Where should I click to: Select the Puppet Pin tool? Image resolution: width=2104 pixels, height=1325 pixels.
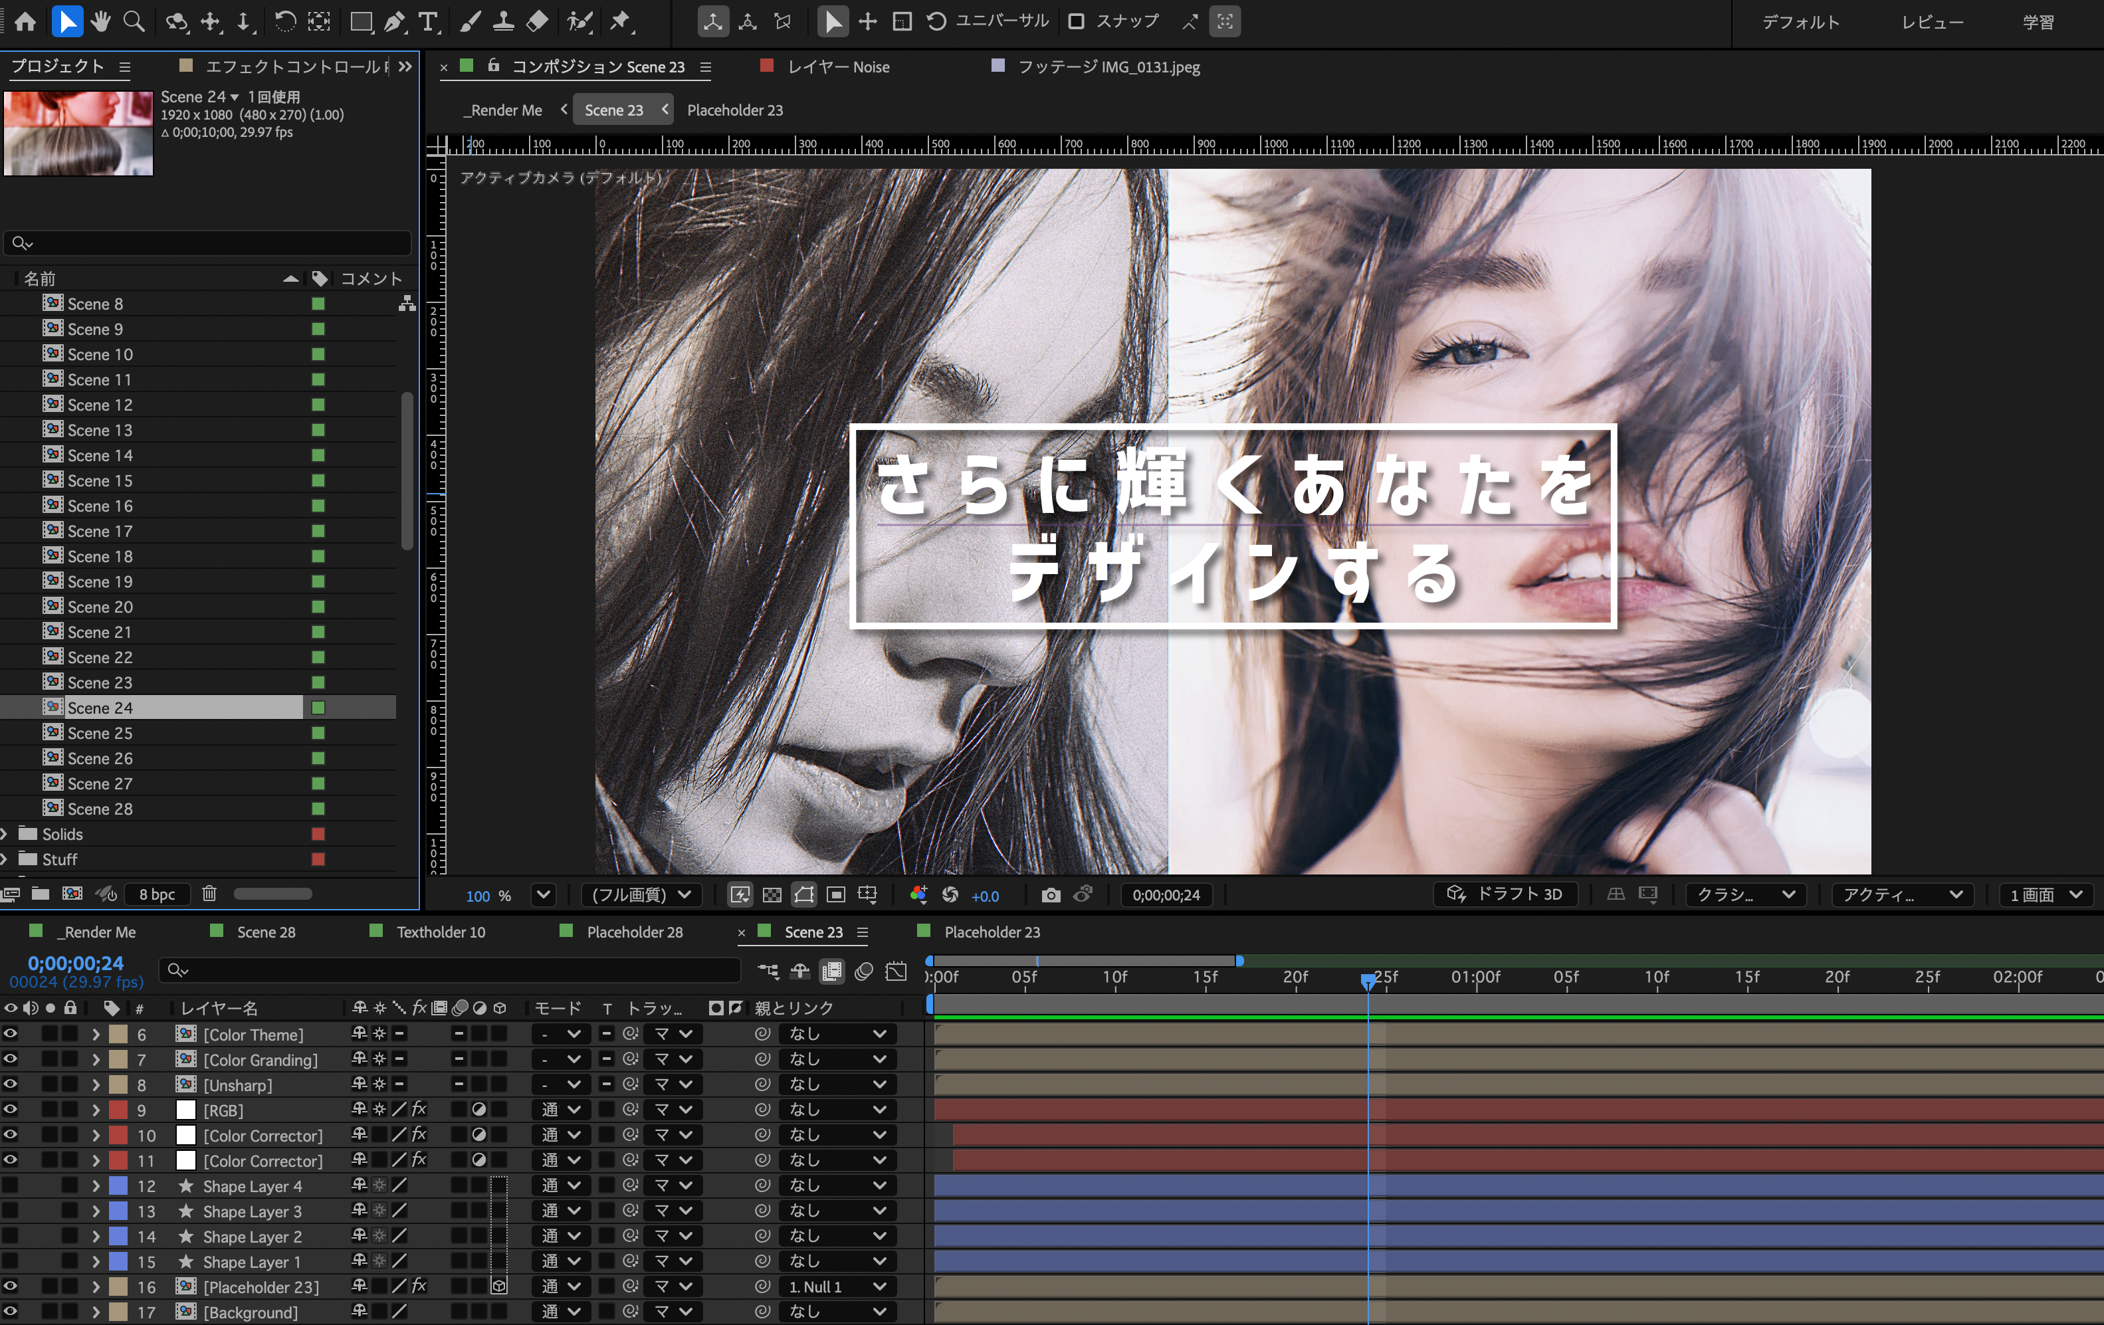(x=621, y=22)
